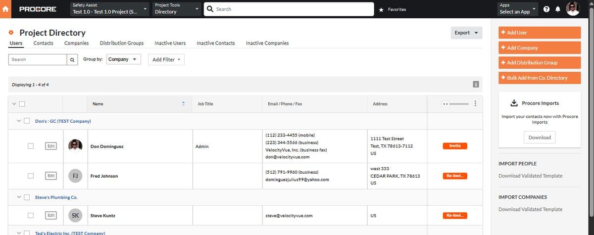The height and width of the screenshot is (235, 594).
Task: Invite Don Dominguez
Action: point(455,146)
